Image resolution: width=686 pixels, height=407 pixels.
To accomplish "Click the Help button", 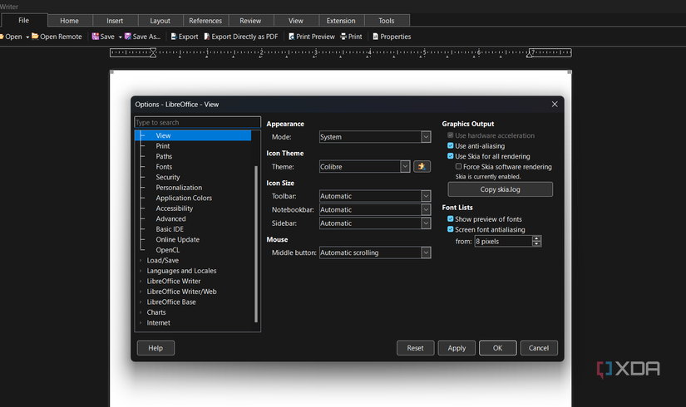I will click(x=155, y=348).
